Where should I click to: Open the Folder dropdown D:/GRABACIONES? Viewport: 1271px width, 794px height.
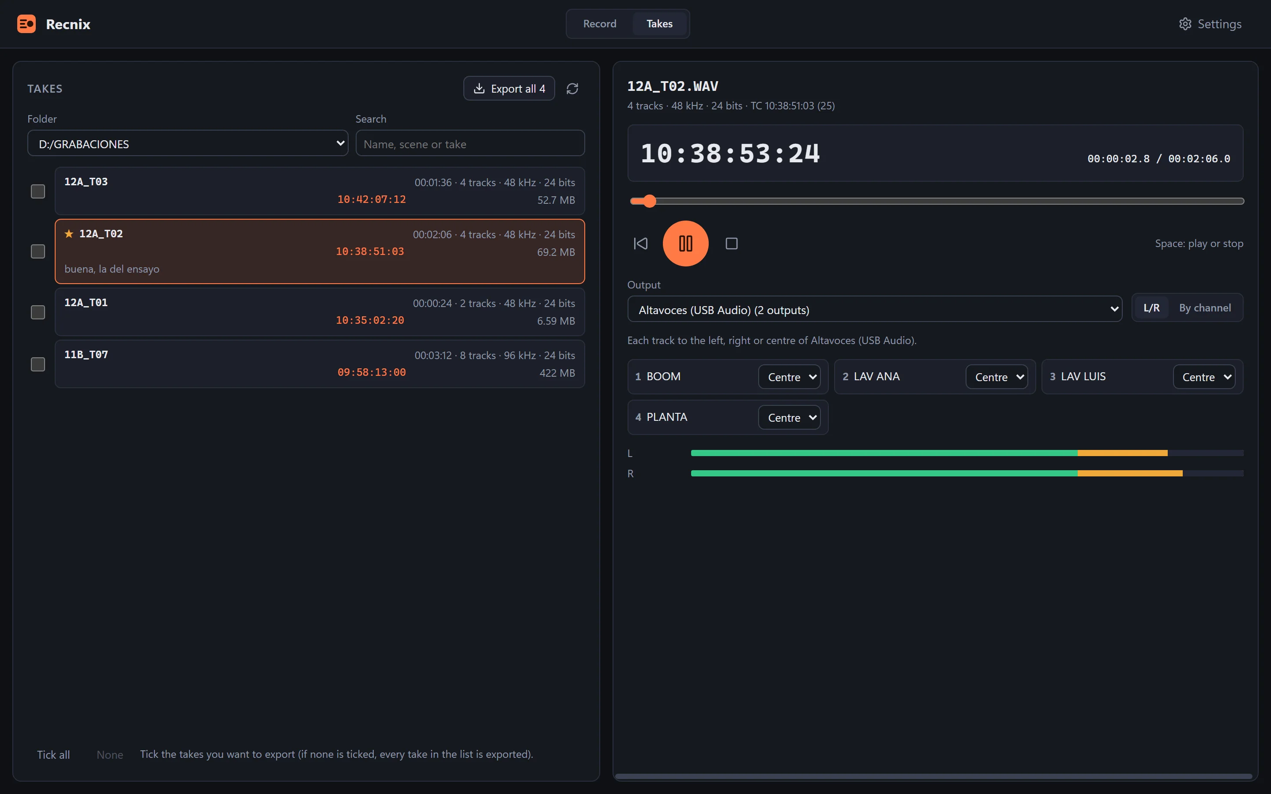coord(188,143)
